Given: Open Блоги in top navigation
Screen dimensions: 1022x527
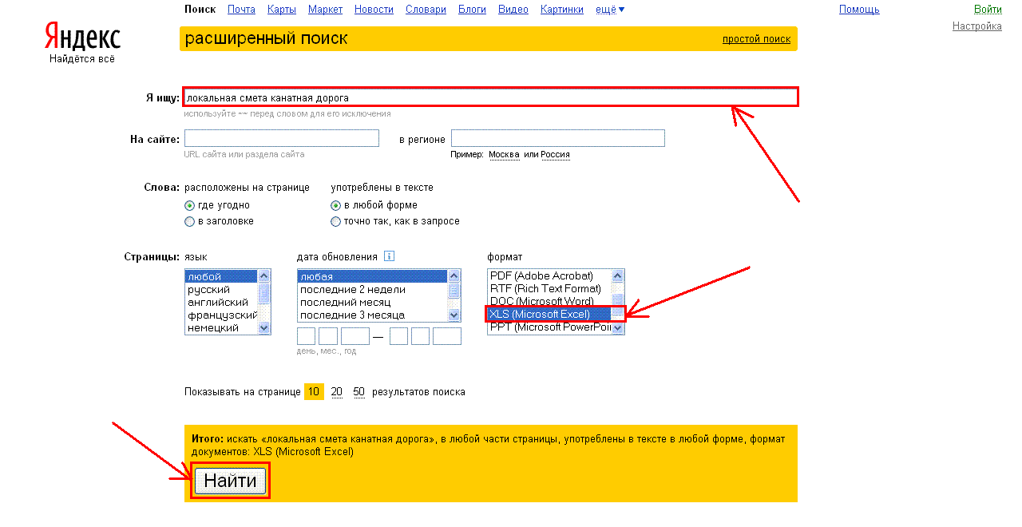Looking at the screenshot, I should (472, 10).
